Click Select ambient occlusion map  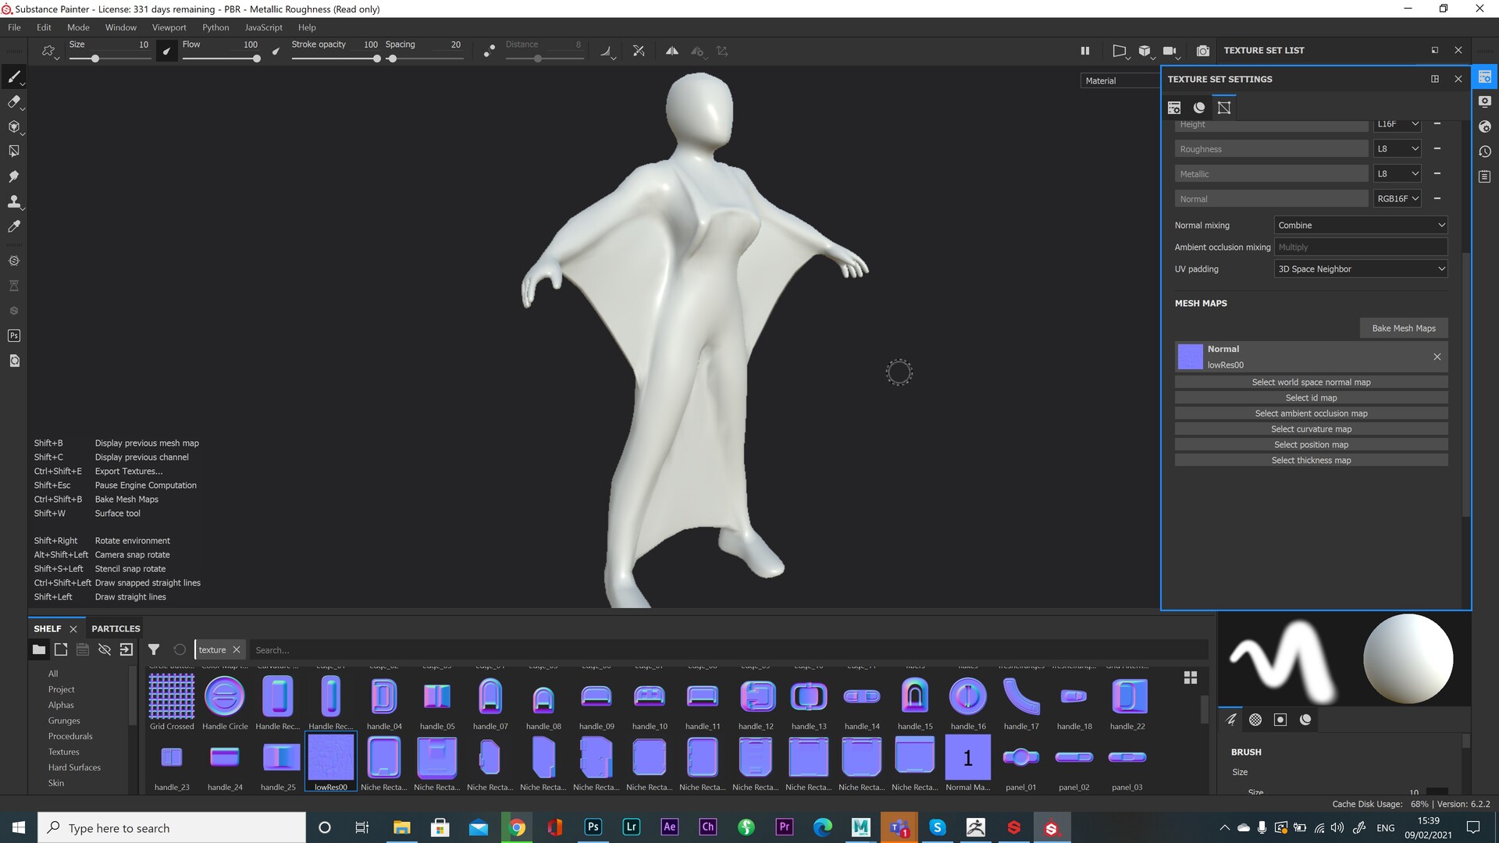[1311, 414]
